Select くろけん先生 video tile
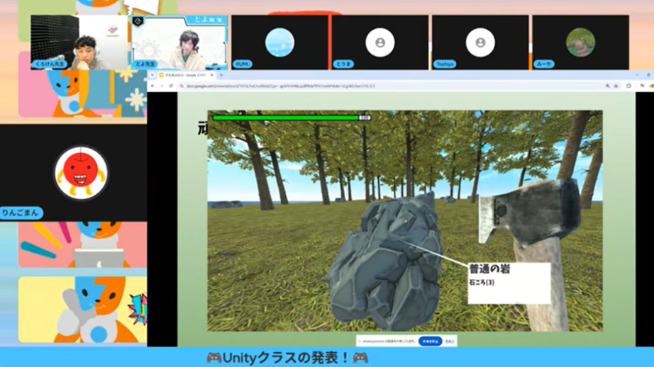 click(79, 42)
